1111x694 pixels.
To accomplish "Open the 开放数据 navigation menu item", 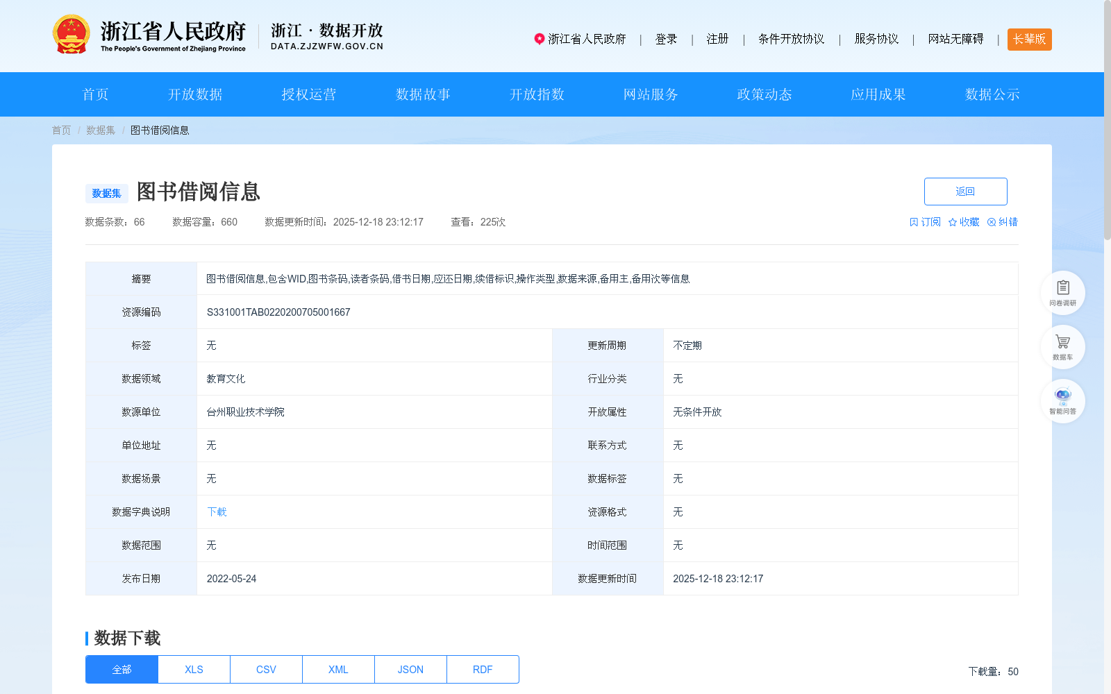I will [195, 94].
